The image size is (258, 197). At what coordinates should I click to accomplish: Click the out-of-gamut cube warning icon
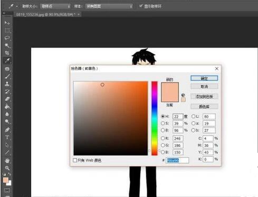tap(183, 95)
